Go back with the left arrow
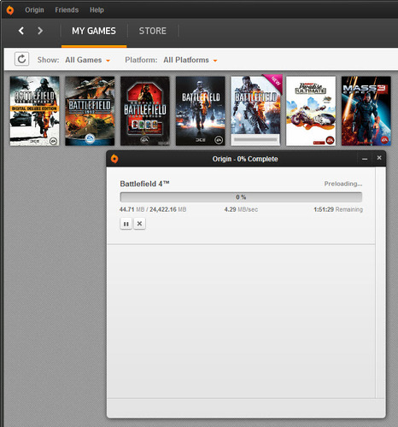398x427 pixels. coord(21,31)
